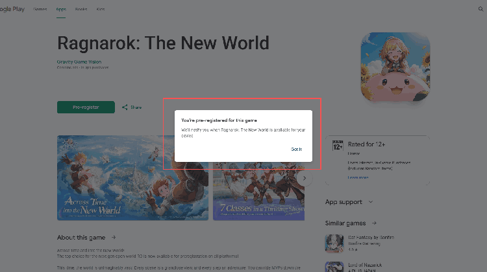This screenshot has width=487, height=272.
Task: Click the pre-registered dialog heading
Action: pos(219,120)
